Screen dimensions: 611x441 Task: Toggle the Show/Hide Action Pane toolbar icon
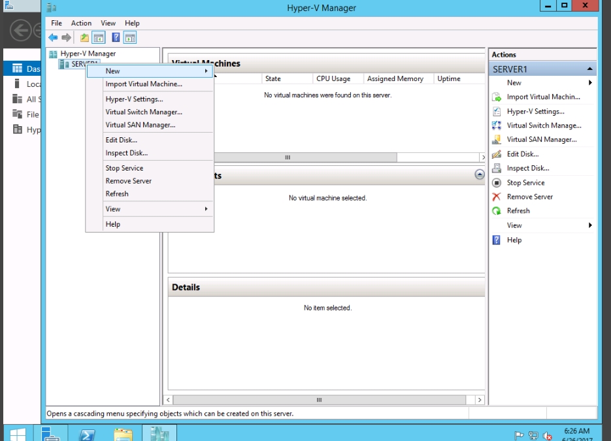coord(130,38)
